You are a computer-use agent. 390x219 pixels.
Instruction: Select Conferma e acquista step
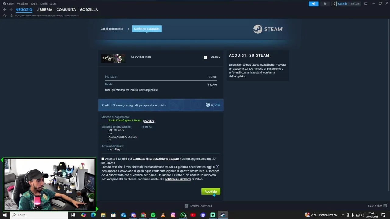pyautogui.click(x=147, y=29)
